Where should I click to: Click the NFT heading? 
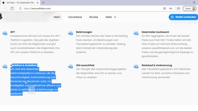[13, 32]
